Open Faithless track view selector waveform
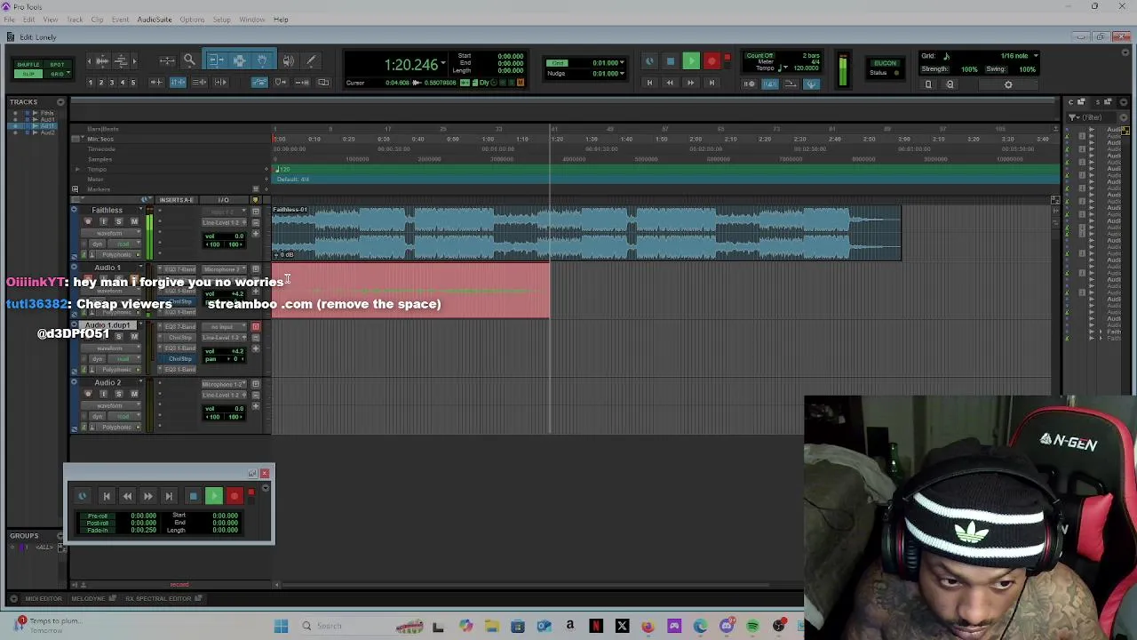Screen dimensions: 1137x640 pos(110,234)
